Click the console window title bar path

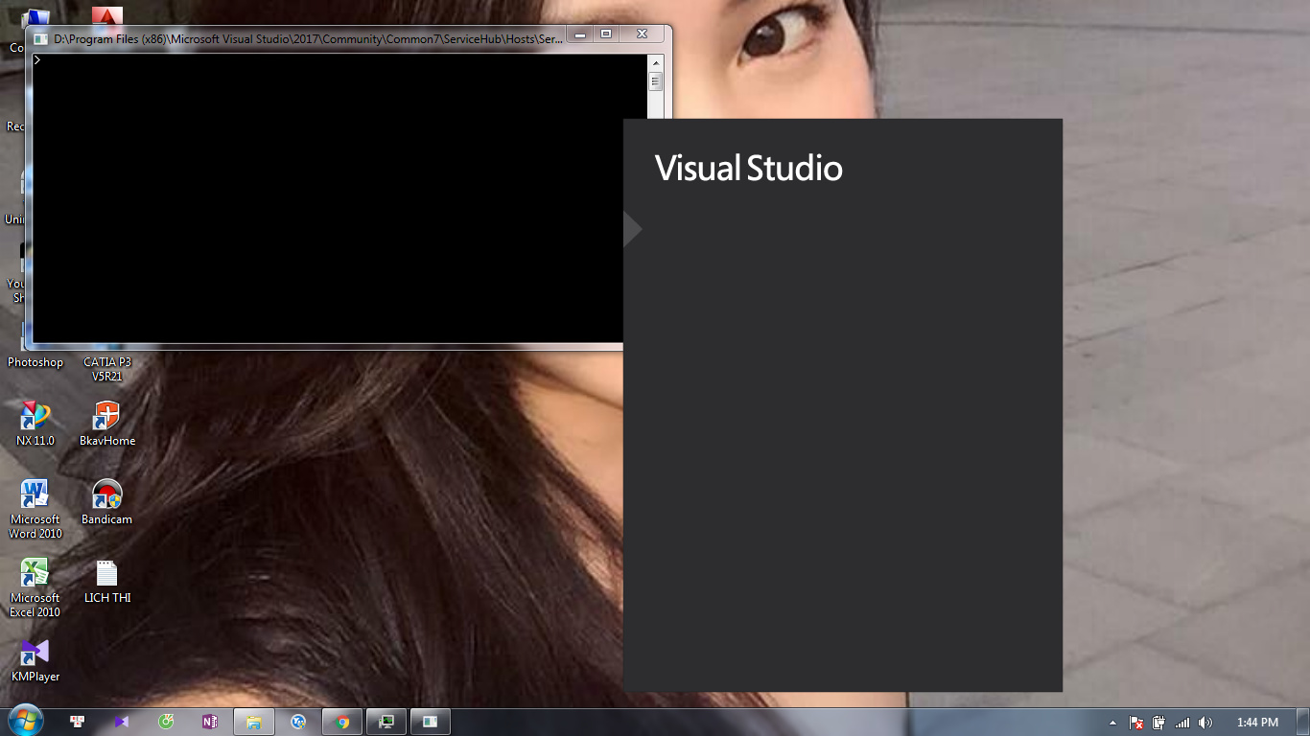click(308, 39)
